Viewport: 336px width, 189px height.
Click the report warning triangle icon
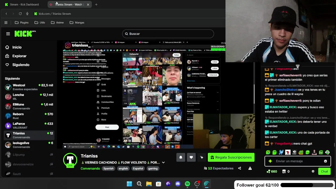pyautogui.click(x=250, y=168)
